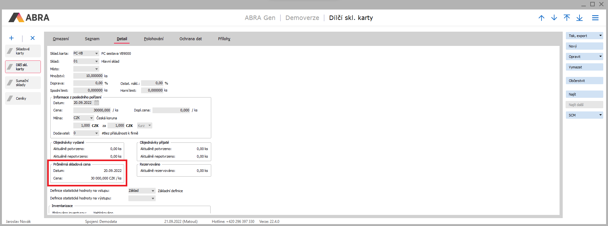
Task: Click the Vymazat button
Action: click(x=584, y=67)
